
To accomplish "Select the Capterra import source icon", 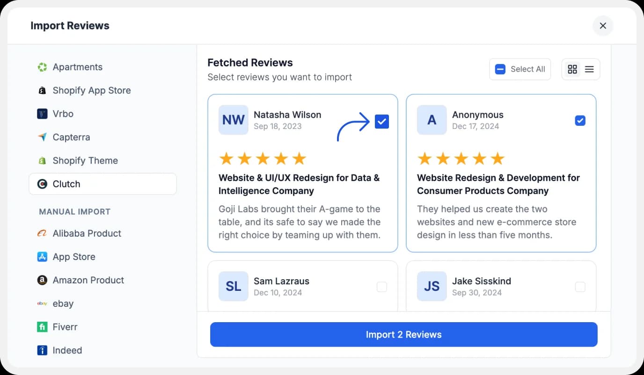I will [42, 137].
